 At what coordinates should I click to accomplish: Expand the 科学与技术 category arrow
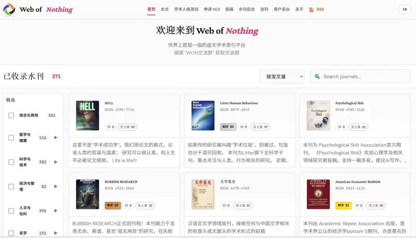click(x=55, y=162)
